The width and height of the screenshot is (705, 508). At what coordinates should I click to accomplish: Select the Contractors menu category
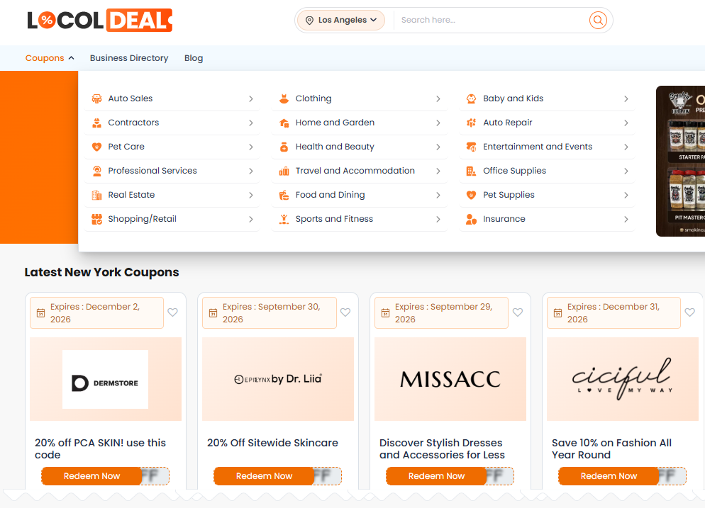[x=172, y=123]
